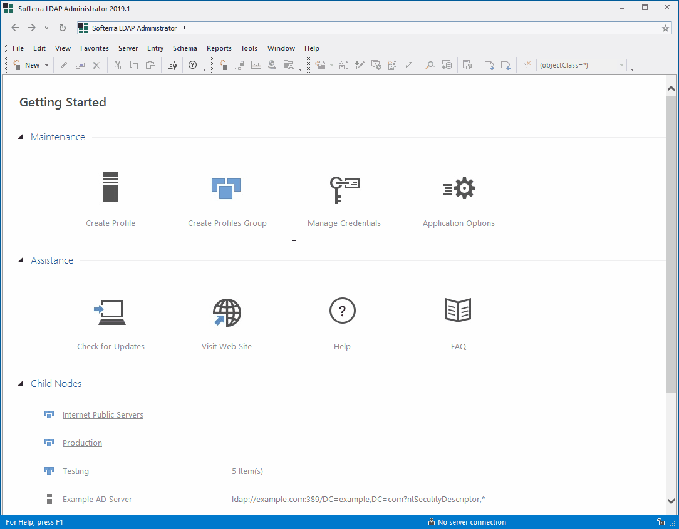Click the Cut scissors toolbar icon
679x529 pixels.
[x=117, y=65]
